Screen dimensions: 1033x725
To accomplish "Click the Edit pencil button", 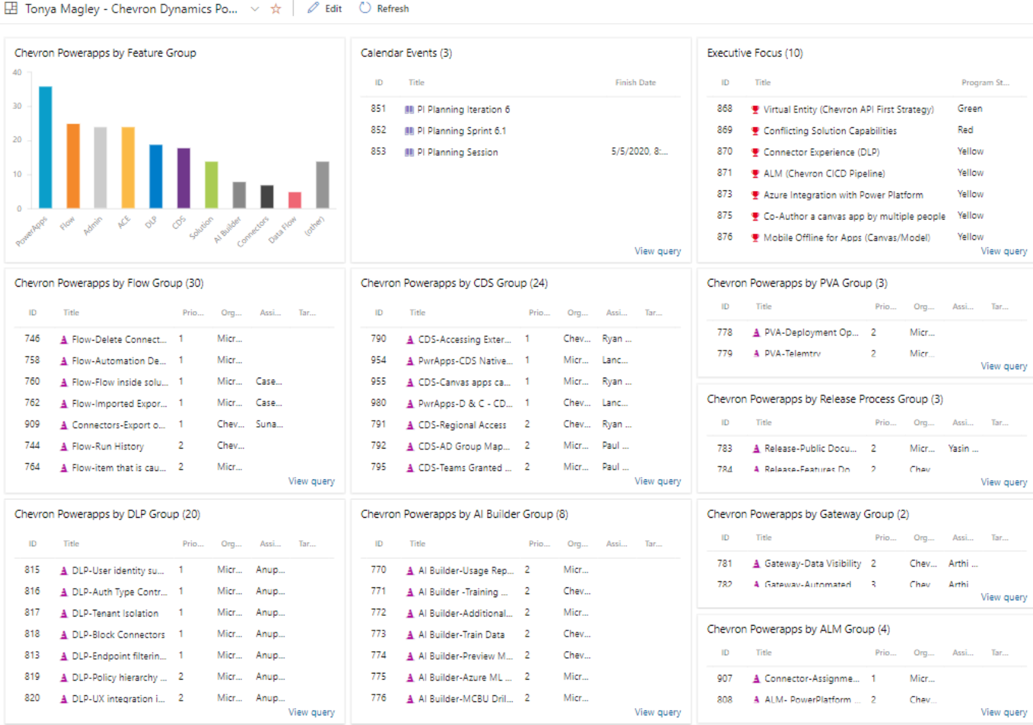I will pos(325,8).
